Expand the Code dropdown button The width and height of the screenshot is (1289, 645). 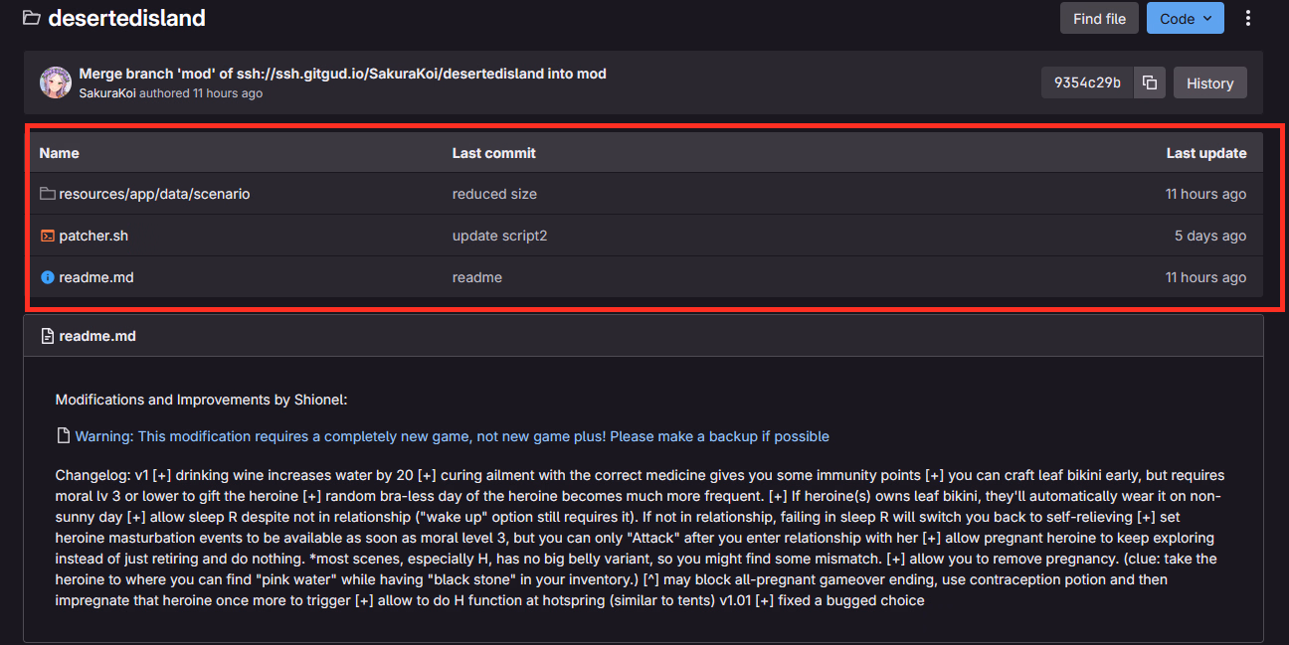[x=1185, y=18]
